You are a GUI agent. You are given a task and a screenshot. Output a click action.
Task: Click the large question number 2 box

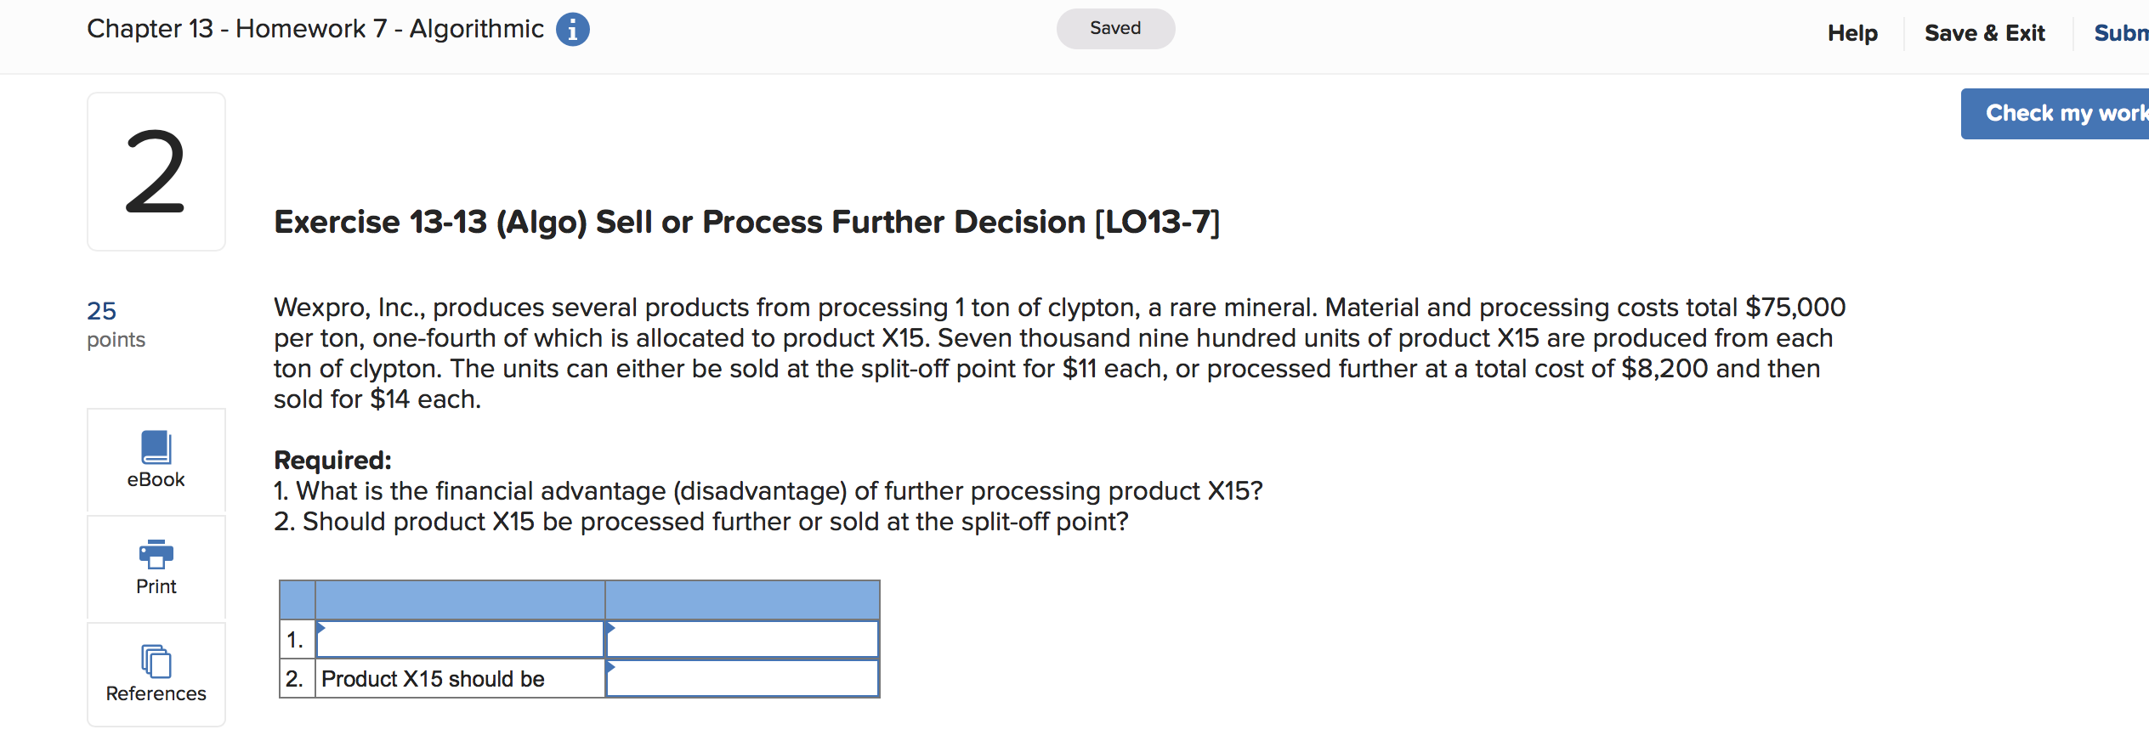click(x=156, y=172)
